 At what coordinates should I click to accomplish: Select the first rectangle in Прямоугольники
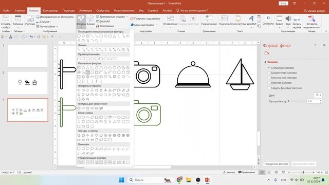click(79, 59)
